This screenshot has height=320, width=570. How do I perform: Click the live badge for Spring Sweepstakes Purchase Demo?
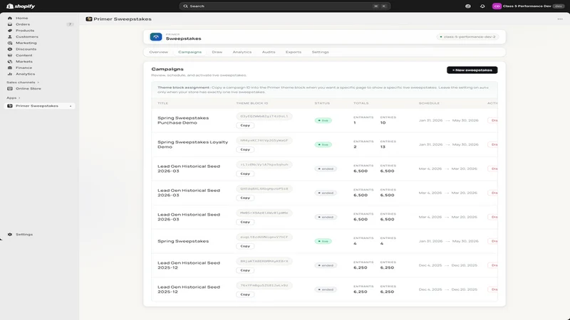pos(323,120)
